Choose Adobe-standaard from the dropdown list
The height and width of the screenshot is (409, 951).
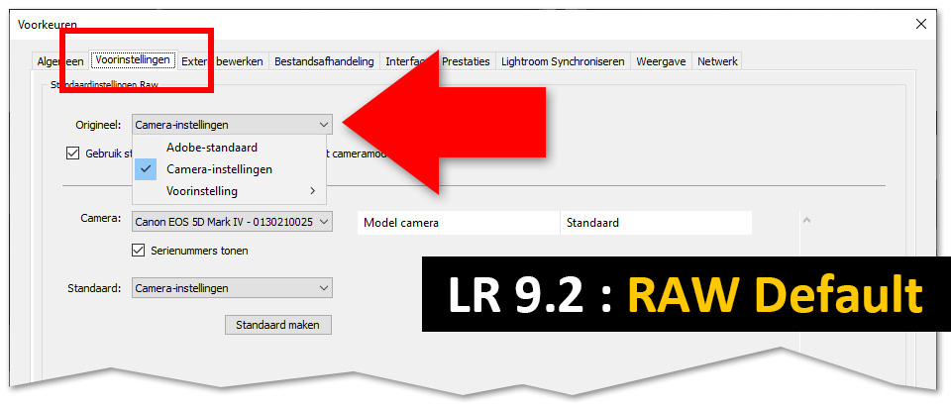(x=211, y=148)
